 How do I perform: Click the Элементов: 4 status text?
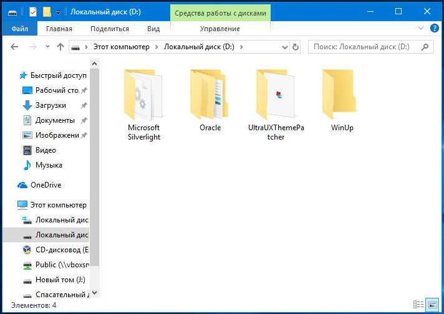tap(34, 305)
